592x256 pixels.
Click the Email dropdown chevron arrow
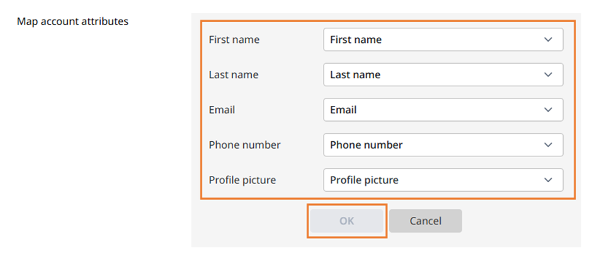[x=548, y=110]
